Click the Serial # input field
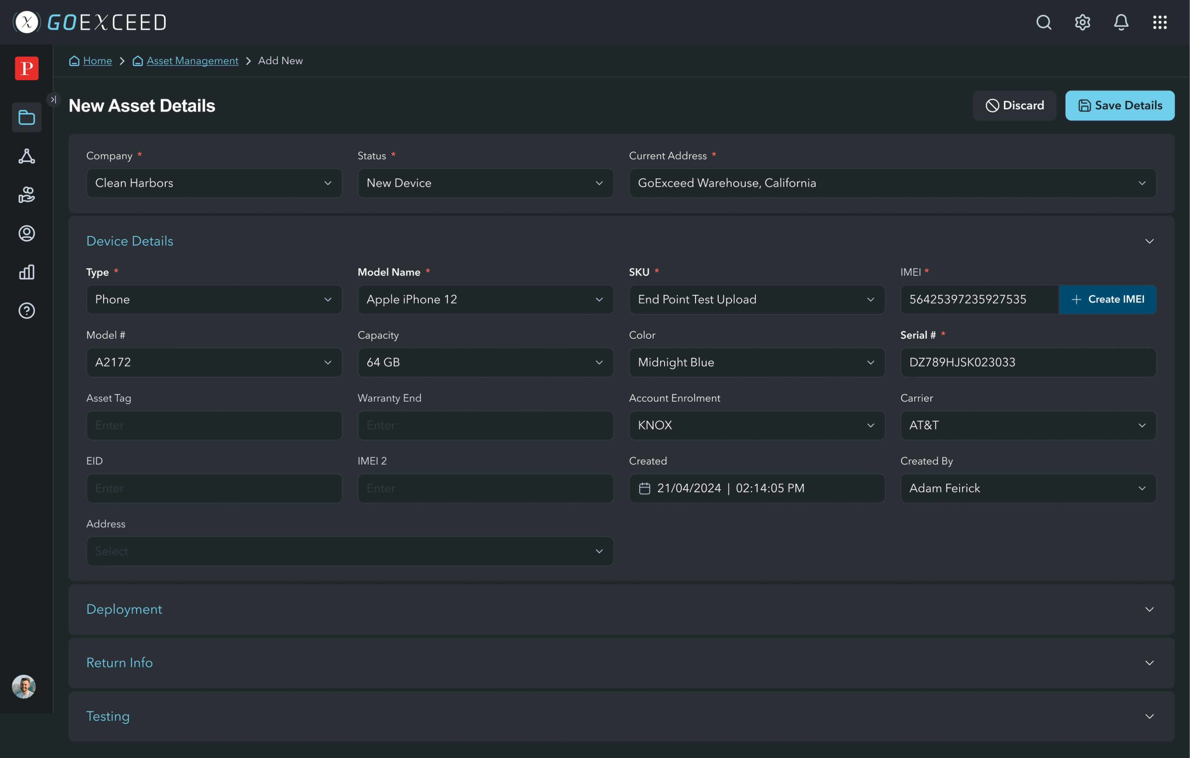Viewport: 1190px width, 758px height. tap(1028, 363)
